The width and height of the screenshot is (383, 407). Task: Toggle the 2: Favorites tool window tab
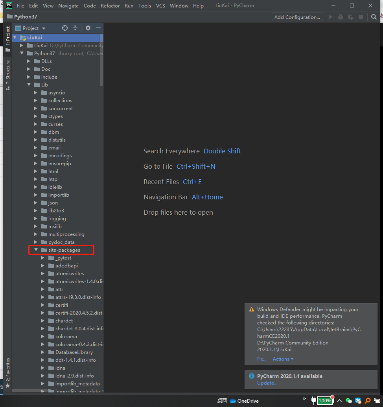[x=8, y=372]
